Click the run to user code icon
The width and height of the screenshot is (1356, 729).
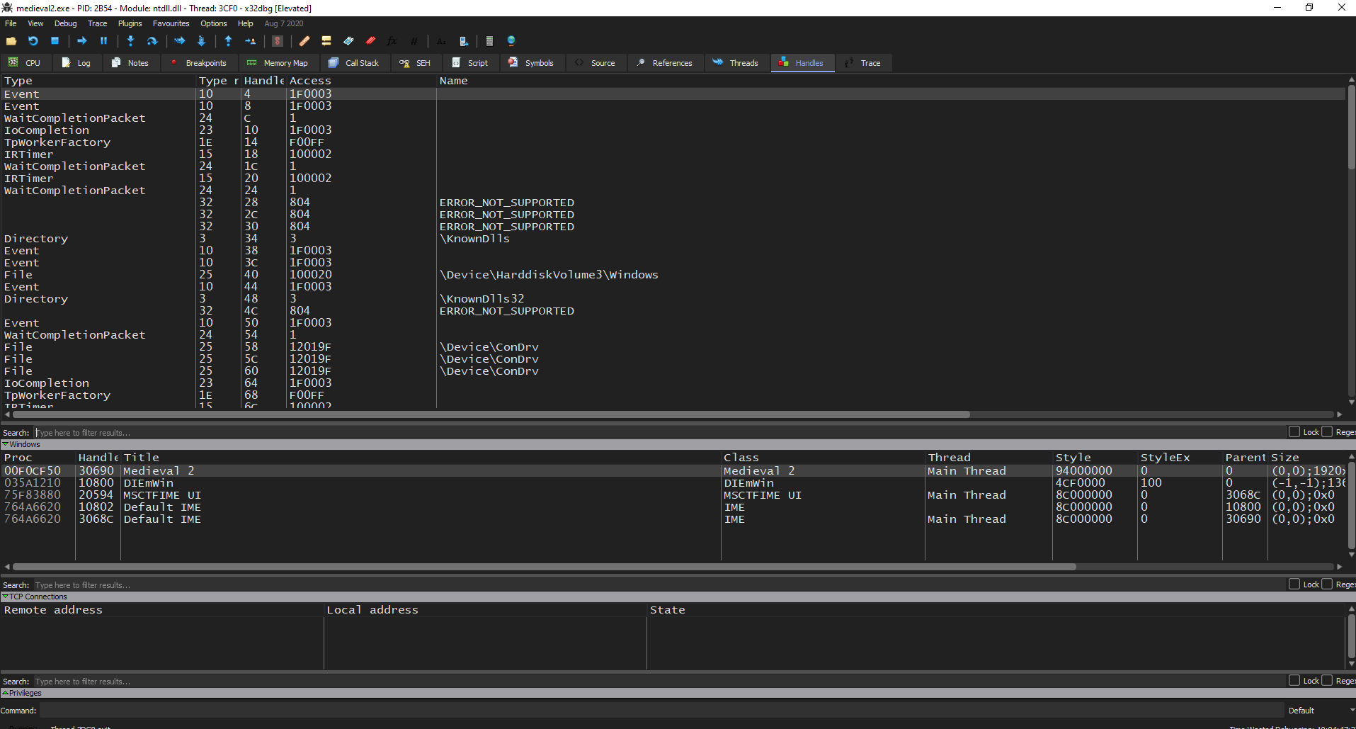pyautogui.click(x=250, y=41)
